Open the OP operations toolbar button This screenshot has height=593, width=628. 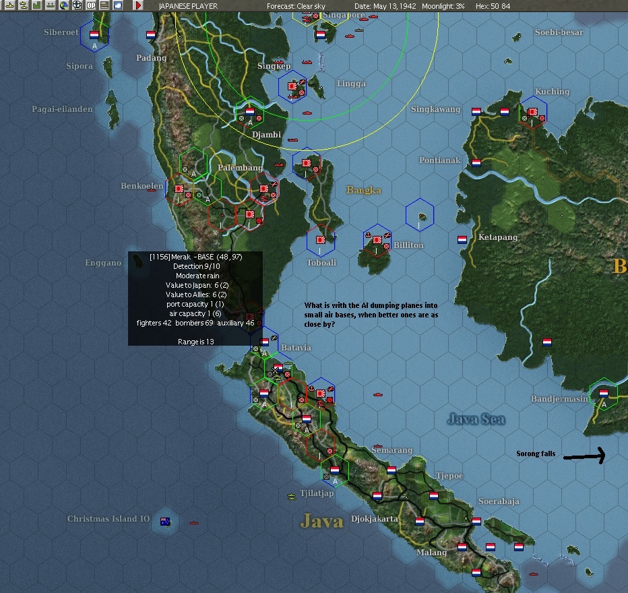point(91,5)
